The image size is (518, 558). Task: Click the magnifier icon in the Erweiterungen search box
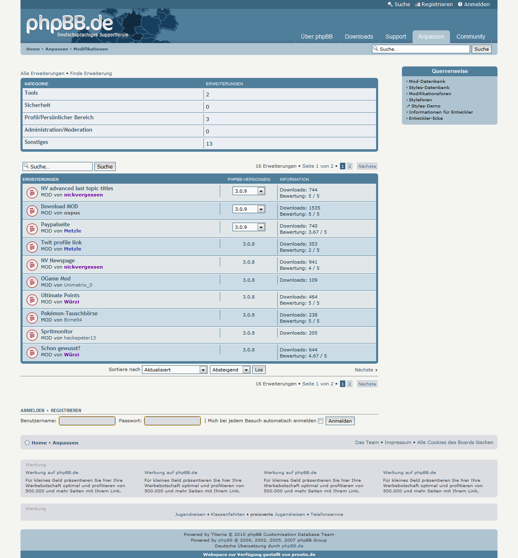point(26,166)
